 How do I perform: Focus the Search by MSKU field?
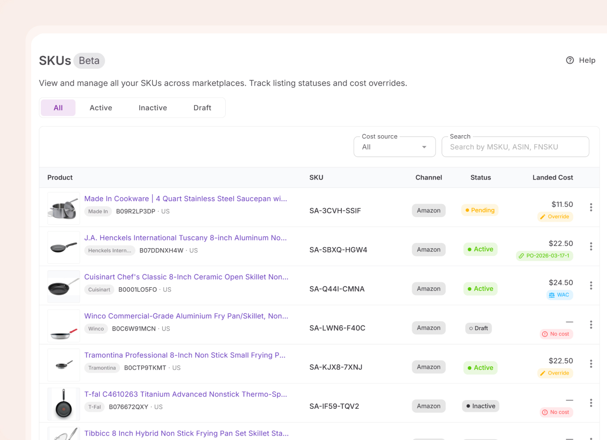click(515, 147)
